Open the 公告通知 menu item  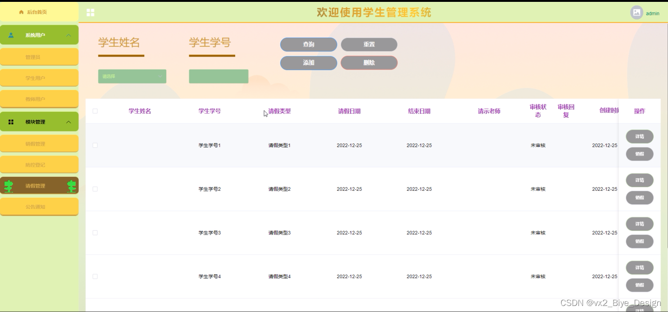click(39, 207)
